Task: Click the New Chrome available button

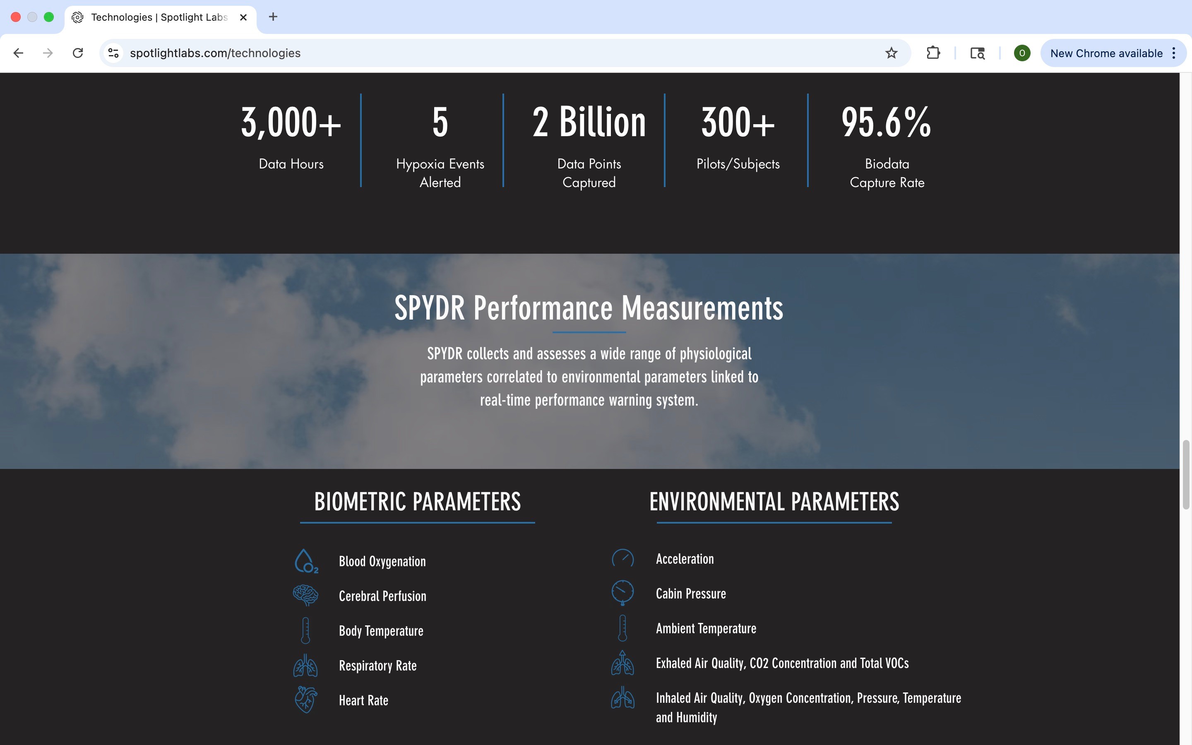Action: click(x=1106, y=53)
